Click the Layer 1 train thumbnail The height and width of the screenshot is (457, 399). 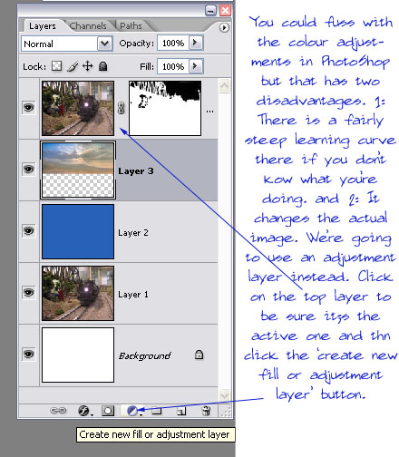click(78, 293)
